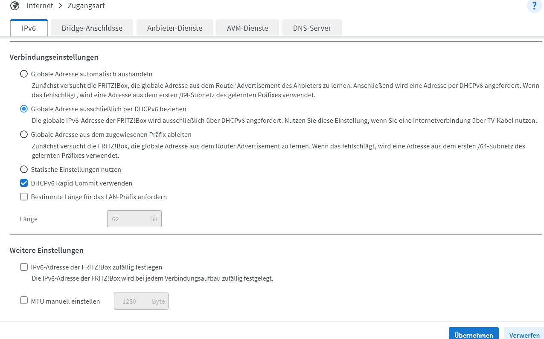
Task: Enable IPv6-Adresse der FRITZ!Box zufällig festlegen
Action: [x=24, y=267]
